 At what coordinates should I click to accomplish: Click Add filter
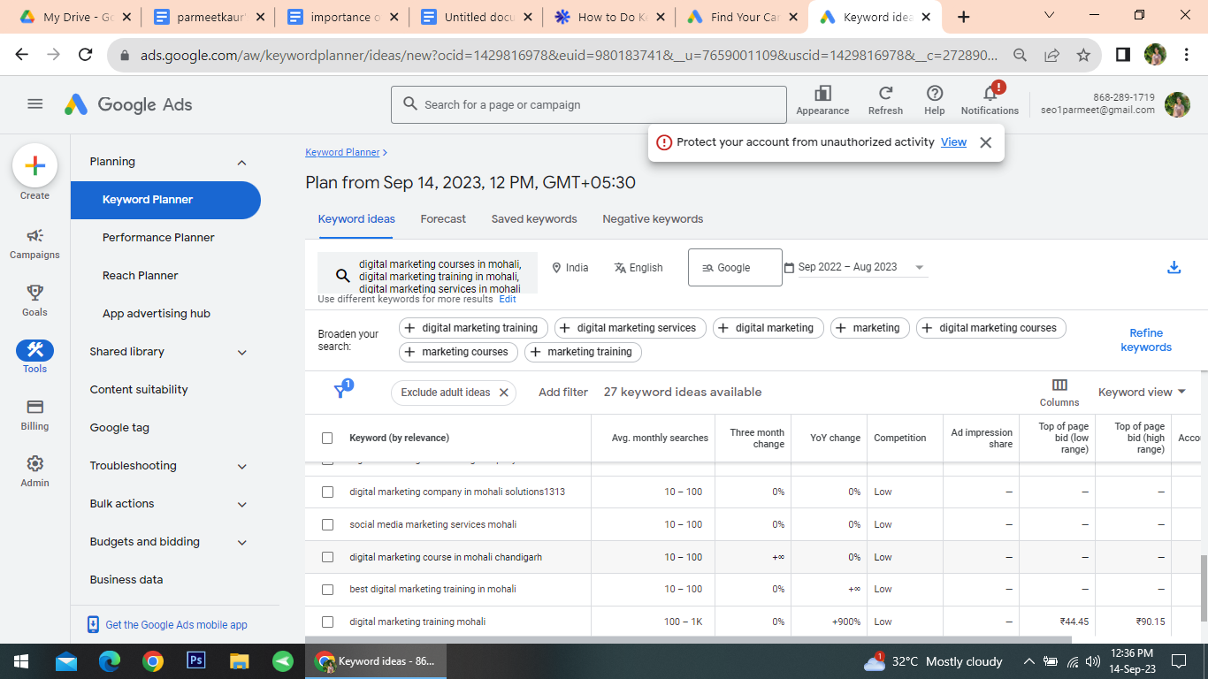(563, 393)
